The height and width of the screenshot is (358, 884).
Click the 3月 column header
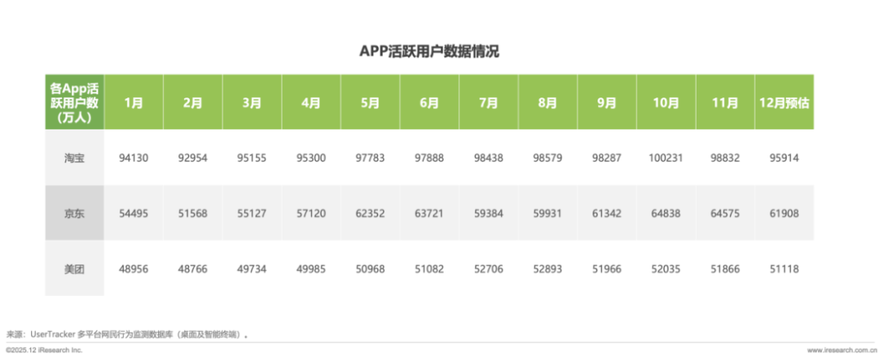(x=252, y=102)
